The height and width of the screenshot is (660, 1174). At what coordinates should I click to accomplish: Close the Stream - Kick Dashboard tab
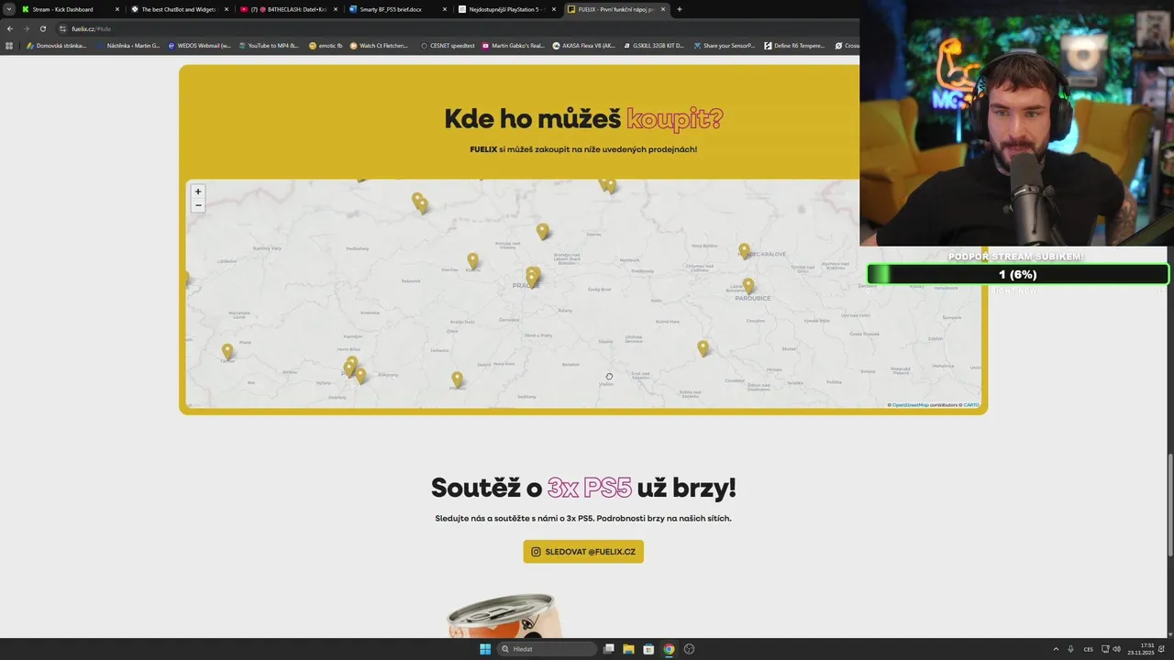click(x=117, y=9)
